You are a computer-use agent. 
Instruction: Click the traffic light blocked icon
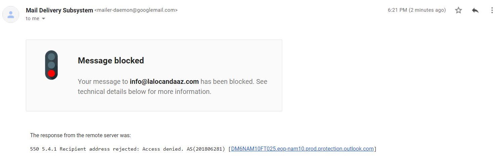point(51,65)
